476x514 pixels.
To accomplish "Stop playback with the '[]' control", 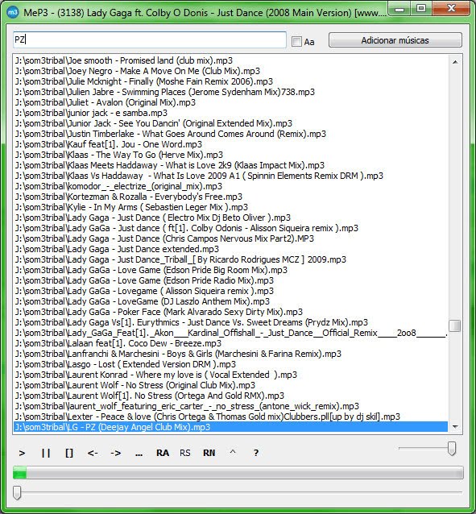I will pyautogui.click(x=69, y=453).
